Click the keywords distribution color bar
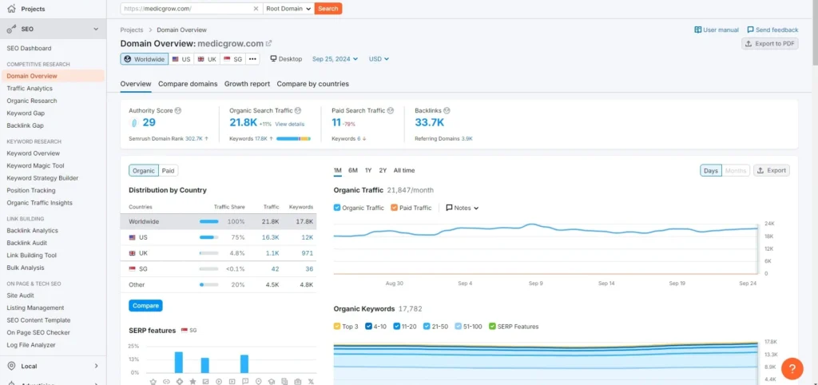The image size is (818, 385). coord(293,139)
